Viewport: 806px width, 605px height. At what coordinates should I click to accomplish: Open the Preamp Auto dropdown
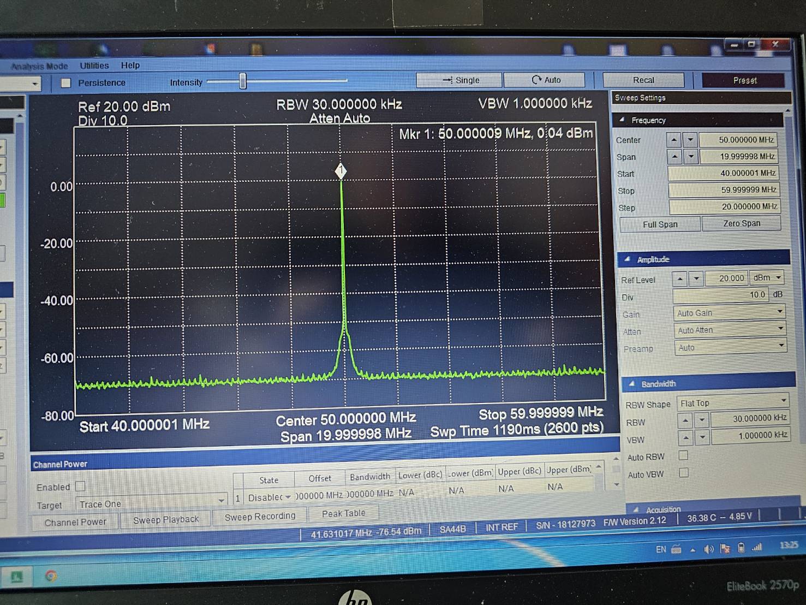(x=731, y=347)
